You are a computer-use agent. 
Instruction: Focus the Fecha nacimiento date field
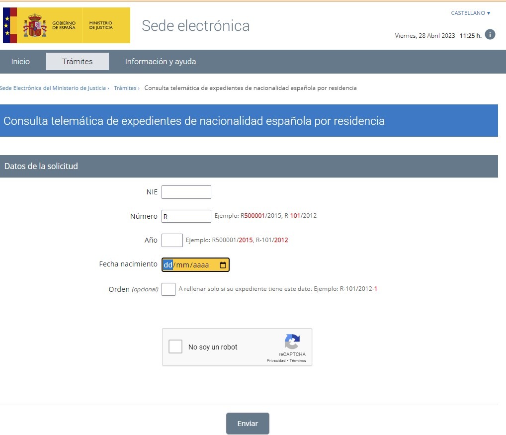coord(195,264)
